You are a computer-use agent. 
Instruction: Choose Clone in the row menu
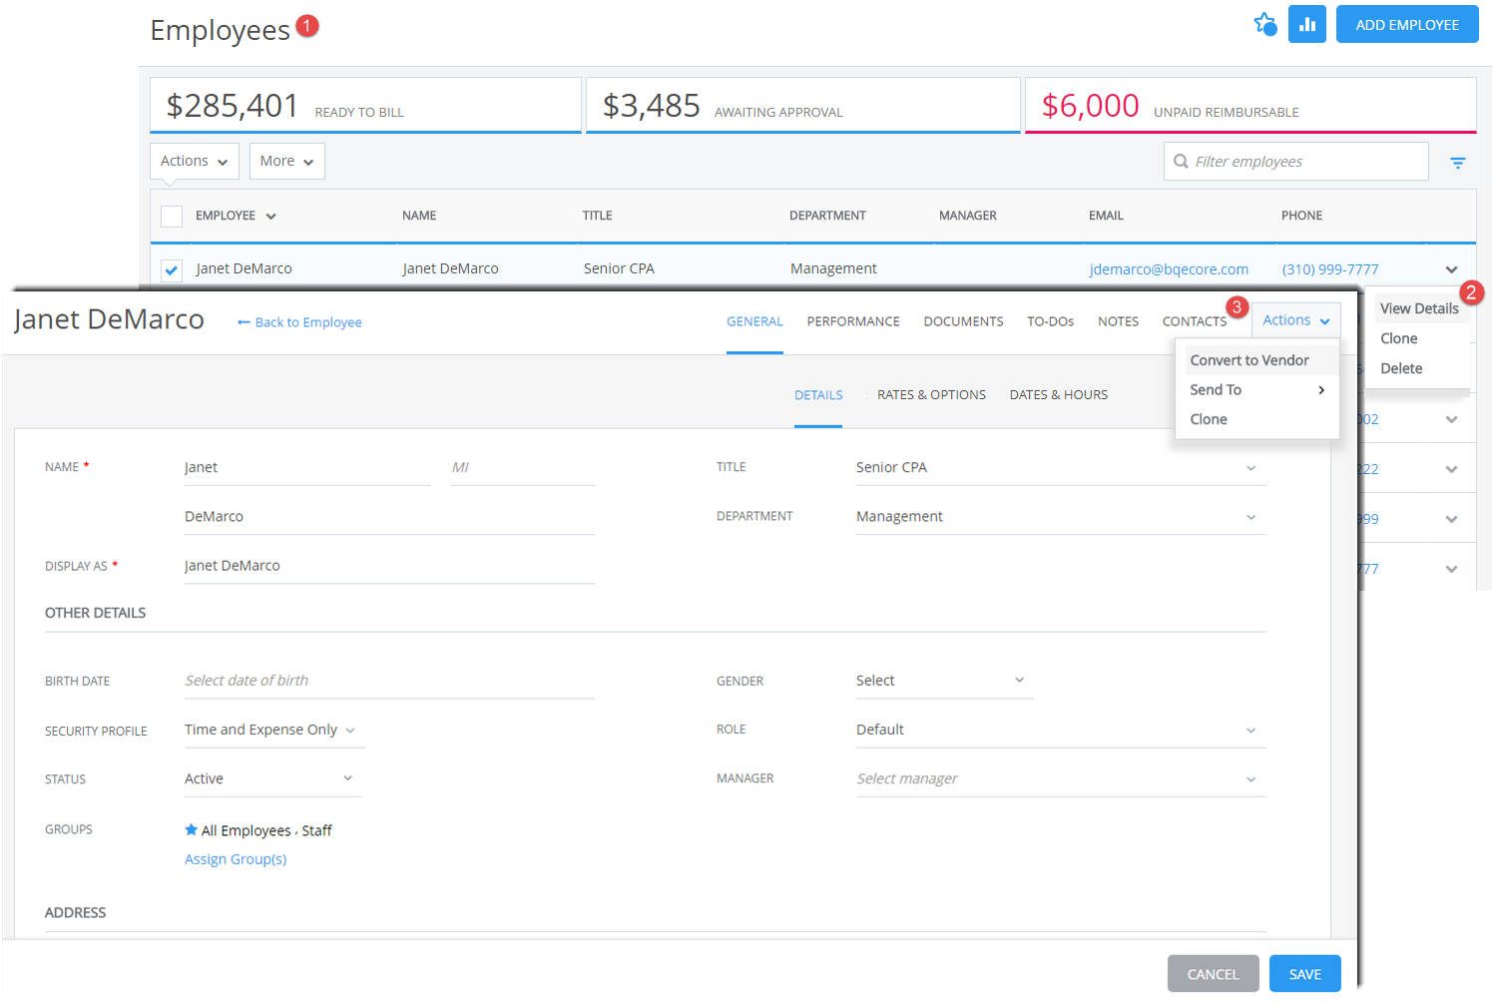[x=1419, y=338]
